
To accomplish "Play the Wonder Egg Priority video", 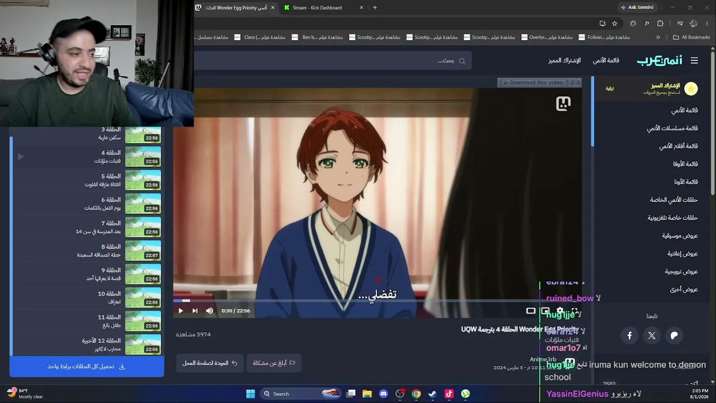I will pos(181,311).
